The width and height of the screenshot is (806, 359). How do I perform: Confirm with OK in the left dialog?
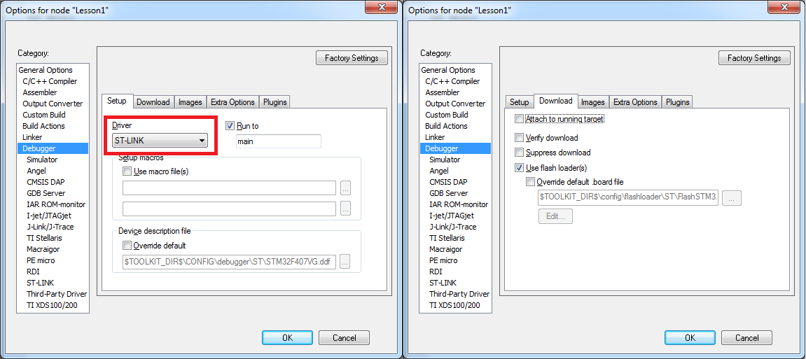coord(287,337)
